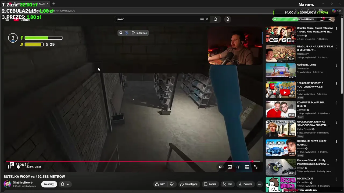The height and width of the screenshot is (193, 344).
Task: Click the Tomasz Em channel name
Action: pyautogui.click(x=303, y=69)
